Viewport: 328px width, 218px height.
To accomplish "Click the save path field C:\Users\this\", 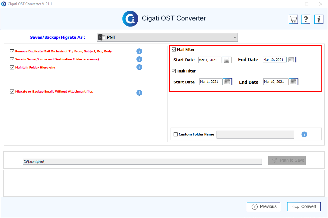I will [142, 162].
